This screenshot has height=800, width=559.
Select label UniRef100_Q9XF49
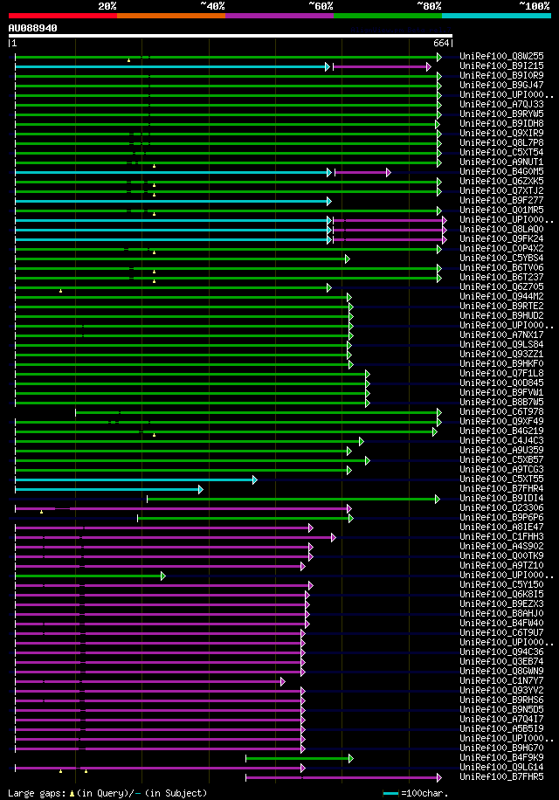coord(501,422)
